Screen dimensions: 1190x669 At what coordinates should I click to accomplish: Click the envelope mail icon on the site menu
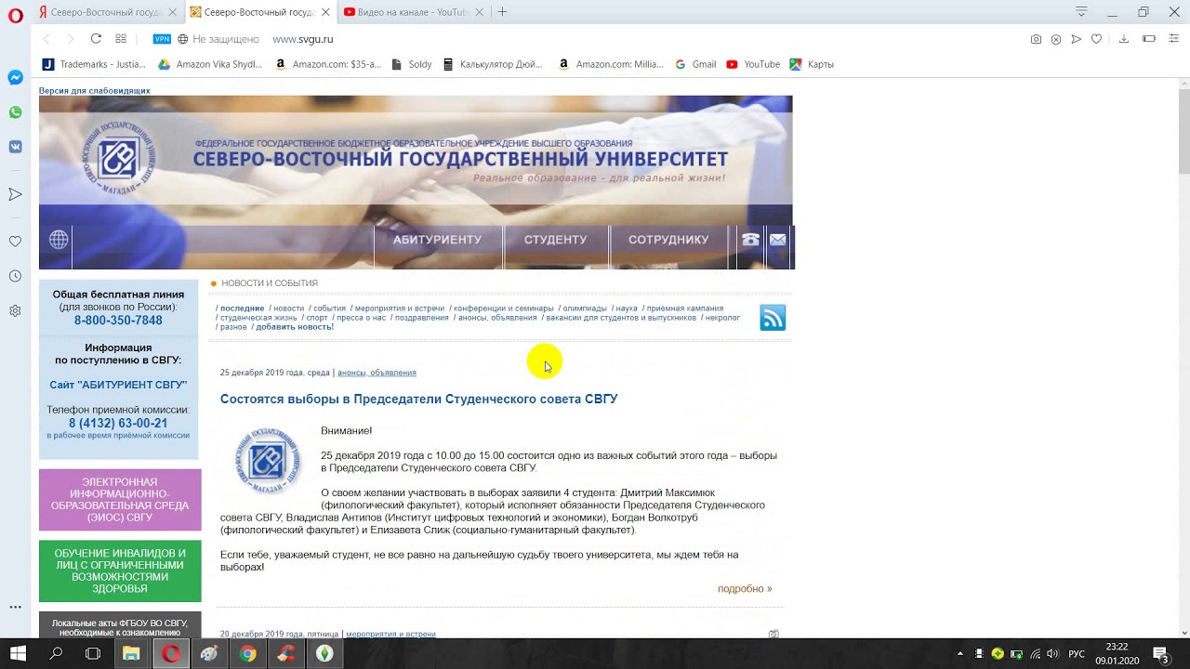(x=778, y=240)
